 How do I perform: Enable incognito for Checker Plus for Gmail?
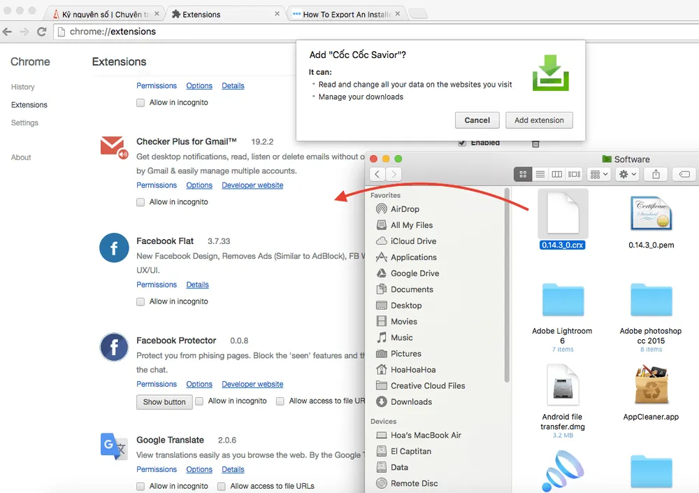coord(140,202)
